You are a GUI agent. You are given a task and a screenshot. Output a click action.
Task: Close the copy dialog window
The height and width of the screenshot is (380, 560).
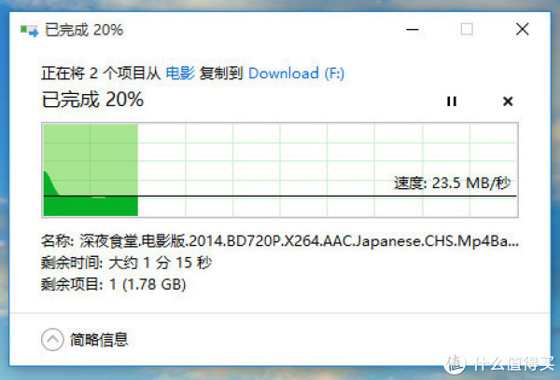coord(522,29)
